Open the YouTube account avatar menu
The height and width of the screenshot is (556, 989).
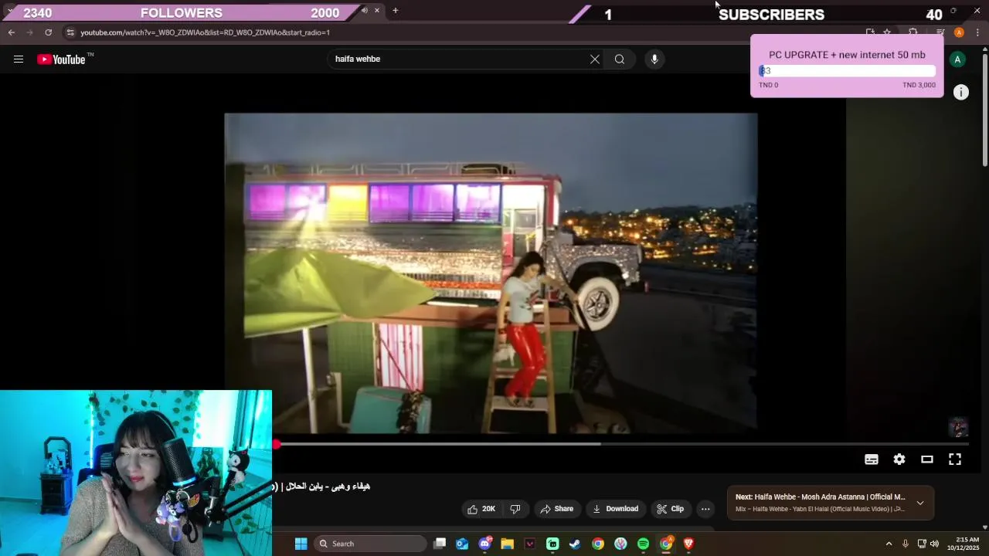(957, 59)
